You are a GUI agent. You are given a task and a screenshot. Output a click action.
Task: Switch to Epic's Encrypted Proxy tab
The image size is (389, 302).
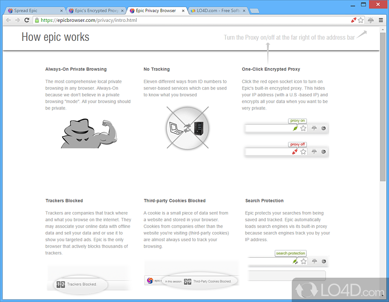pyautogui.click(x=96, y=11)
